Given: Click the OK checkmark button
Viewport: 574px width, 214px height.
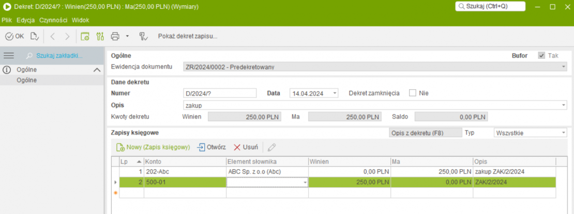Looking at the screenshot, I should pyautogui.click(x=14, y=36).
